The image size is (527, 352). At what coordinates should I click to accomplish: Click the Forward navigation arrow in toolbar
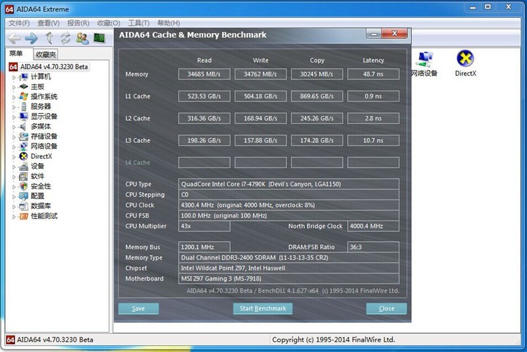pyautogui.click(x=31, y=38)
